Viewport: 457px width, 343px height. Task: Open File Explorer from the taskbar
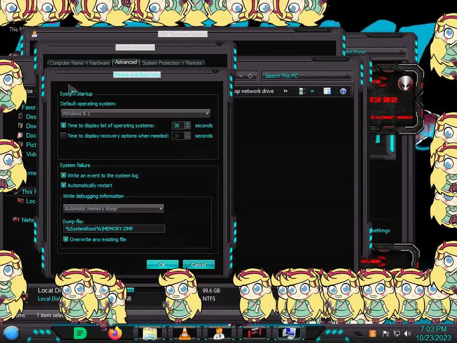(x=150, y=334)
